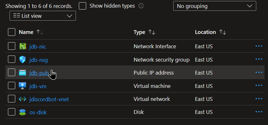Open the os-disk resource link
268x125 pixels.
click(x=38, y=113)
